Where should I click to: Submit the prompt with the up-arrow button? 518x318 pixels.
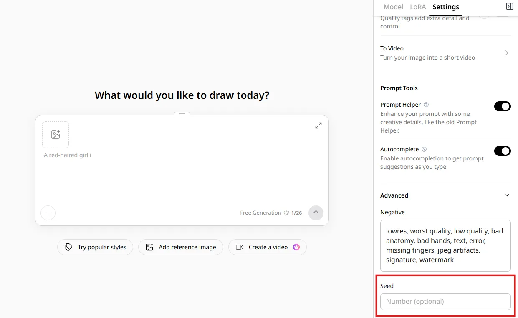pos(316,213)
